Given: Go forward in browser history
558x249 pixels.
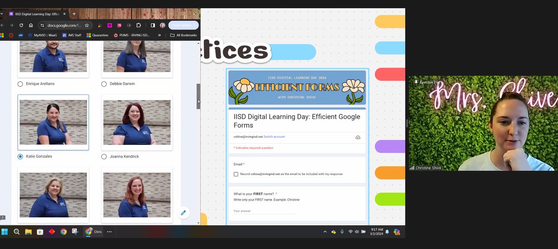Looking at the screenshot, I should click(12, 25).
